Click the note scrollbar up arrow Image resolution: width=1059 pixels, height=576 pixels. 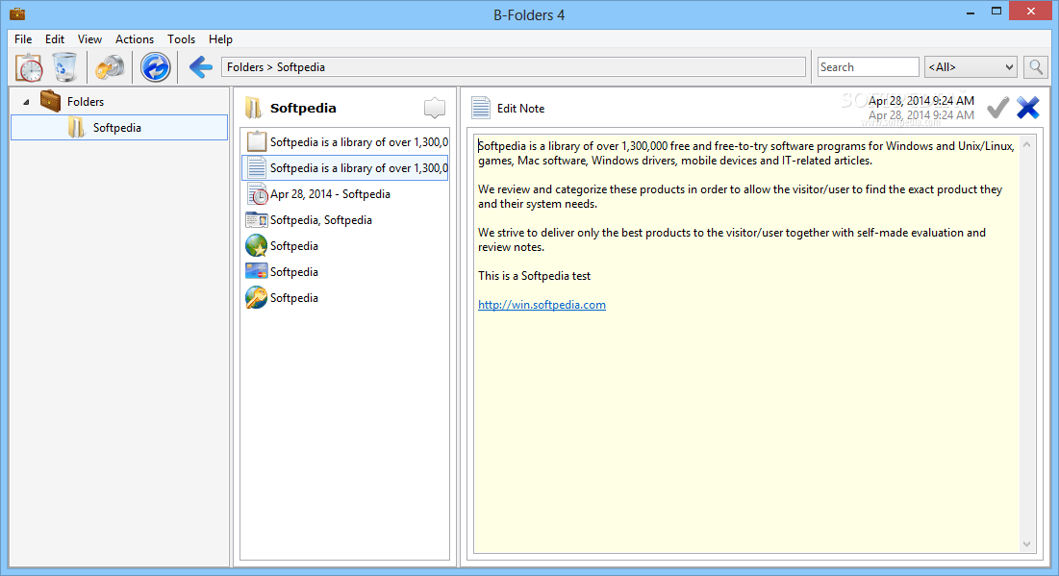tap(1026, 144)
